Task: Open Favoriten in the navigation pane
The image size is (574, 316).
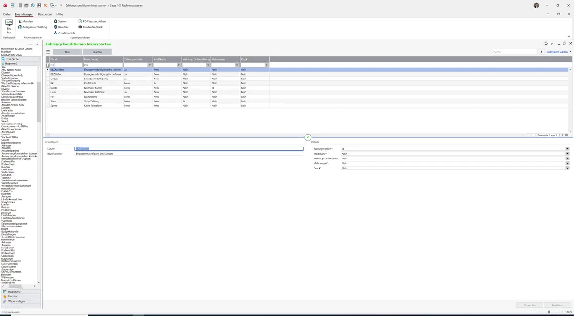Action: 21,296
